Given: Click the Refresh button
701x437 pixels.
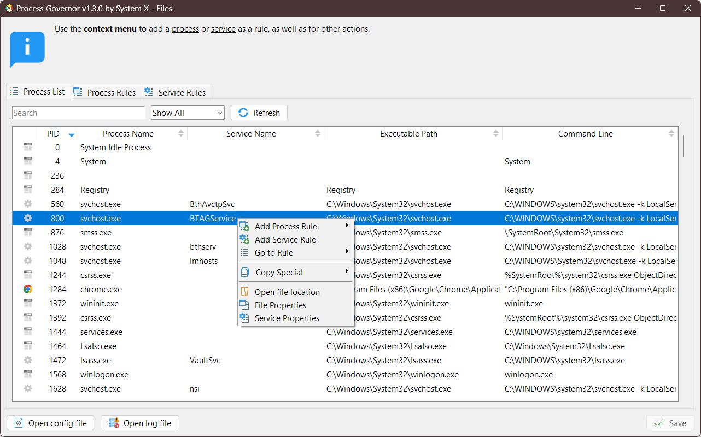Looking at the screenshot, I should click(x=259, y=113).
